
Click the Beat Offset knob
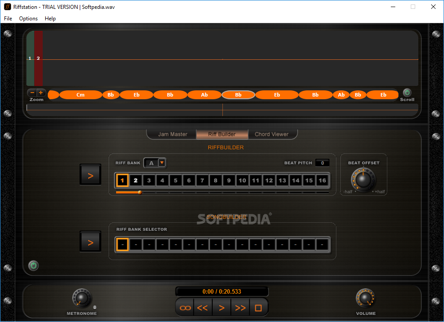coord(363,179)
